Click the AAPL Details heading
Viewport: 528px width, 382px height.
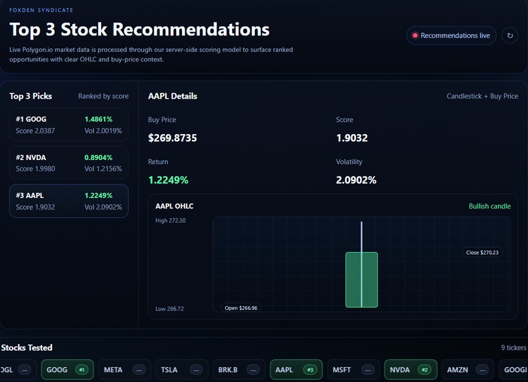point(173,96)
